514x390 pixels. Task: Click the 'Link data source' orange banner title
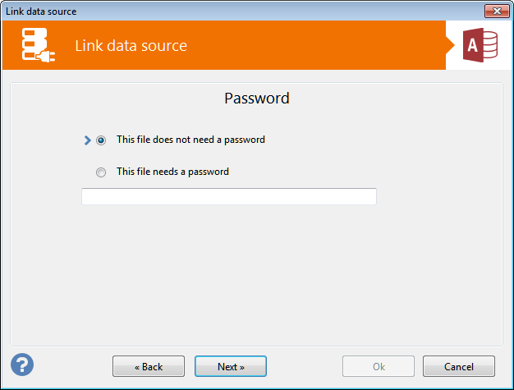pos(131,45)
